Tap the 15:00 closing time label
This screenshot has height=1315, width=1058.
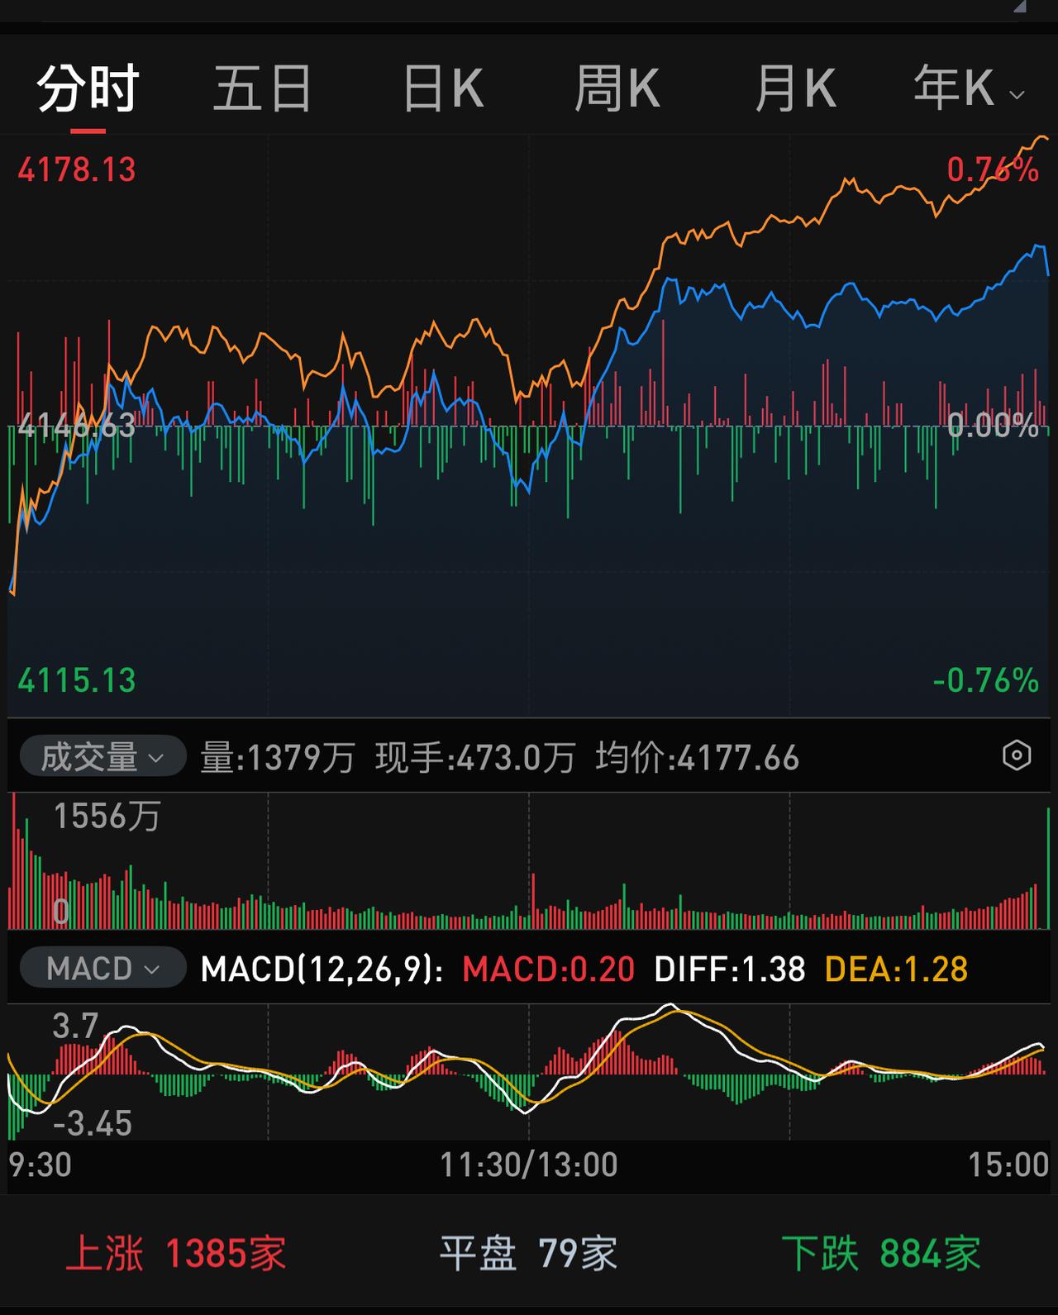coord(1008,1165)
